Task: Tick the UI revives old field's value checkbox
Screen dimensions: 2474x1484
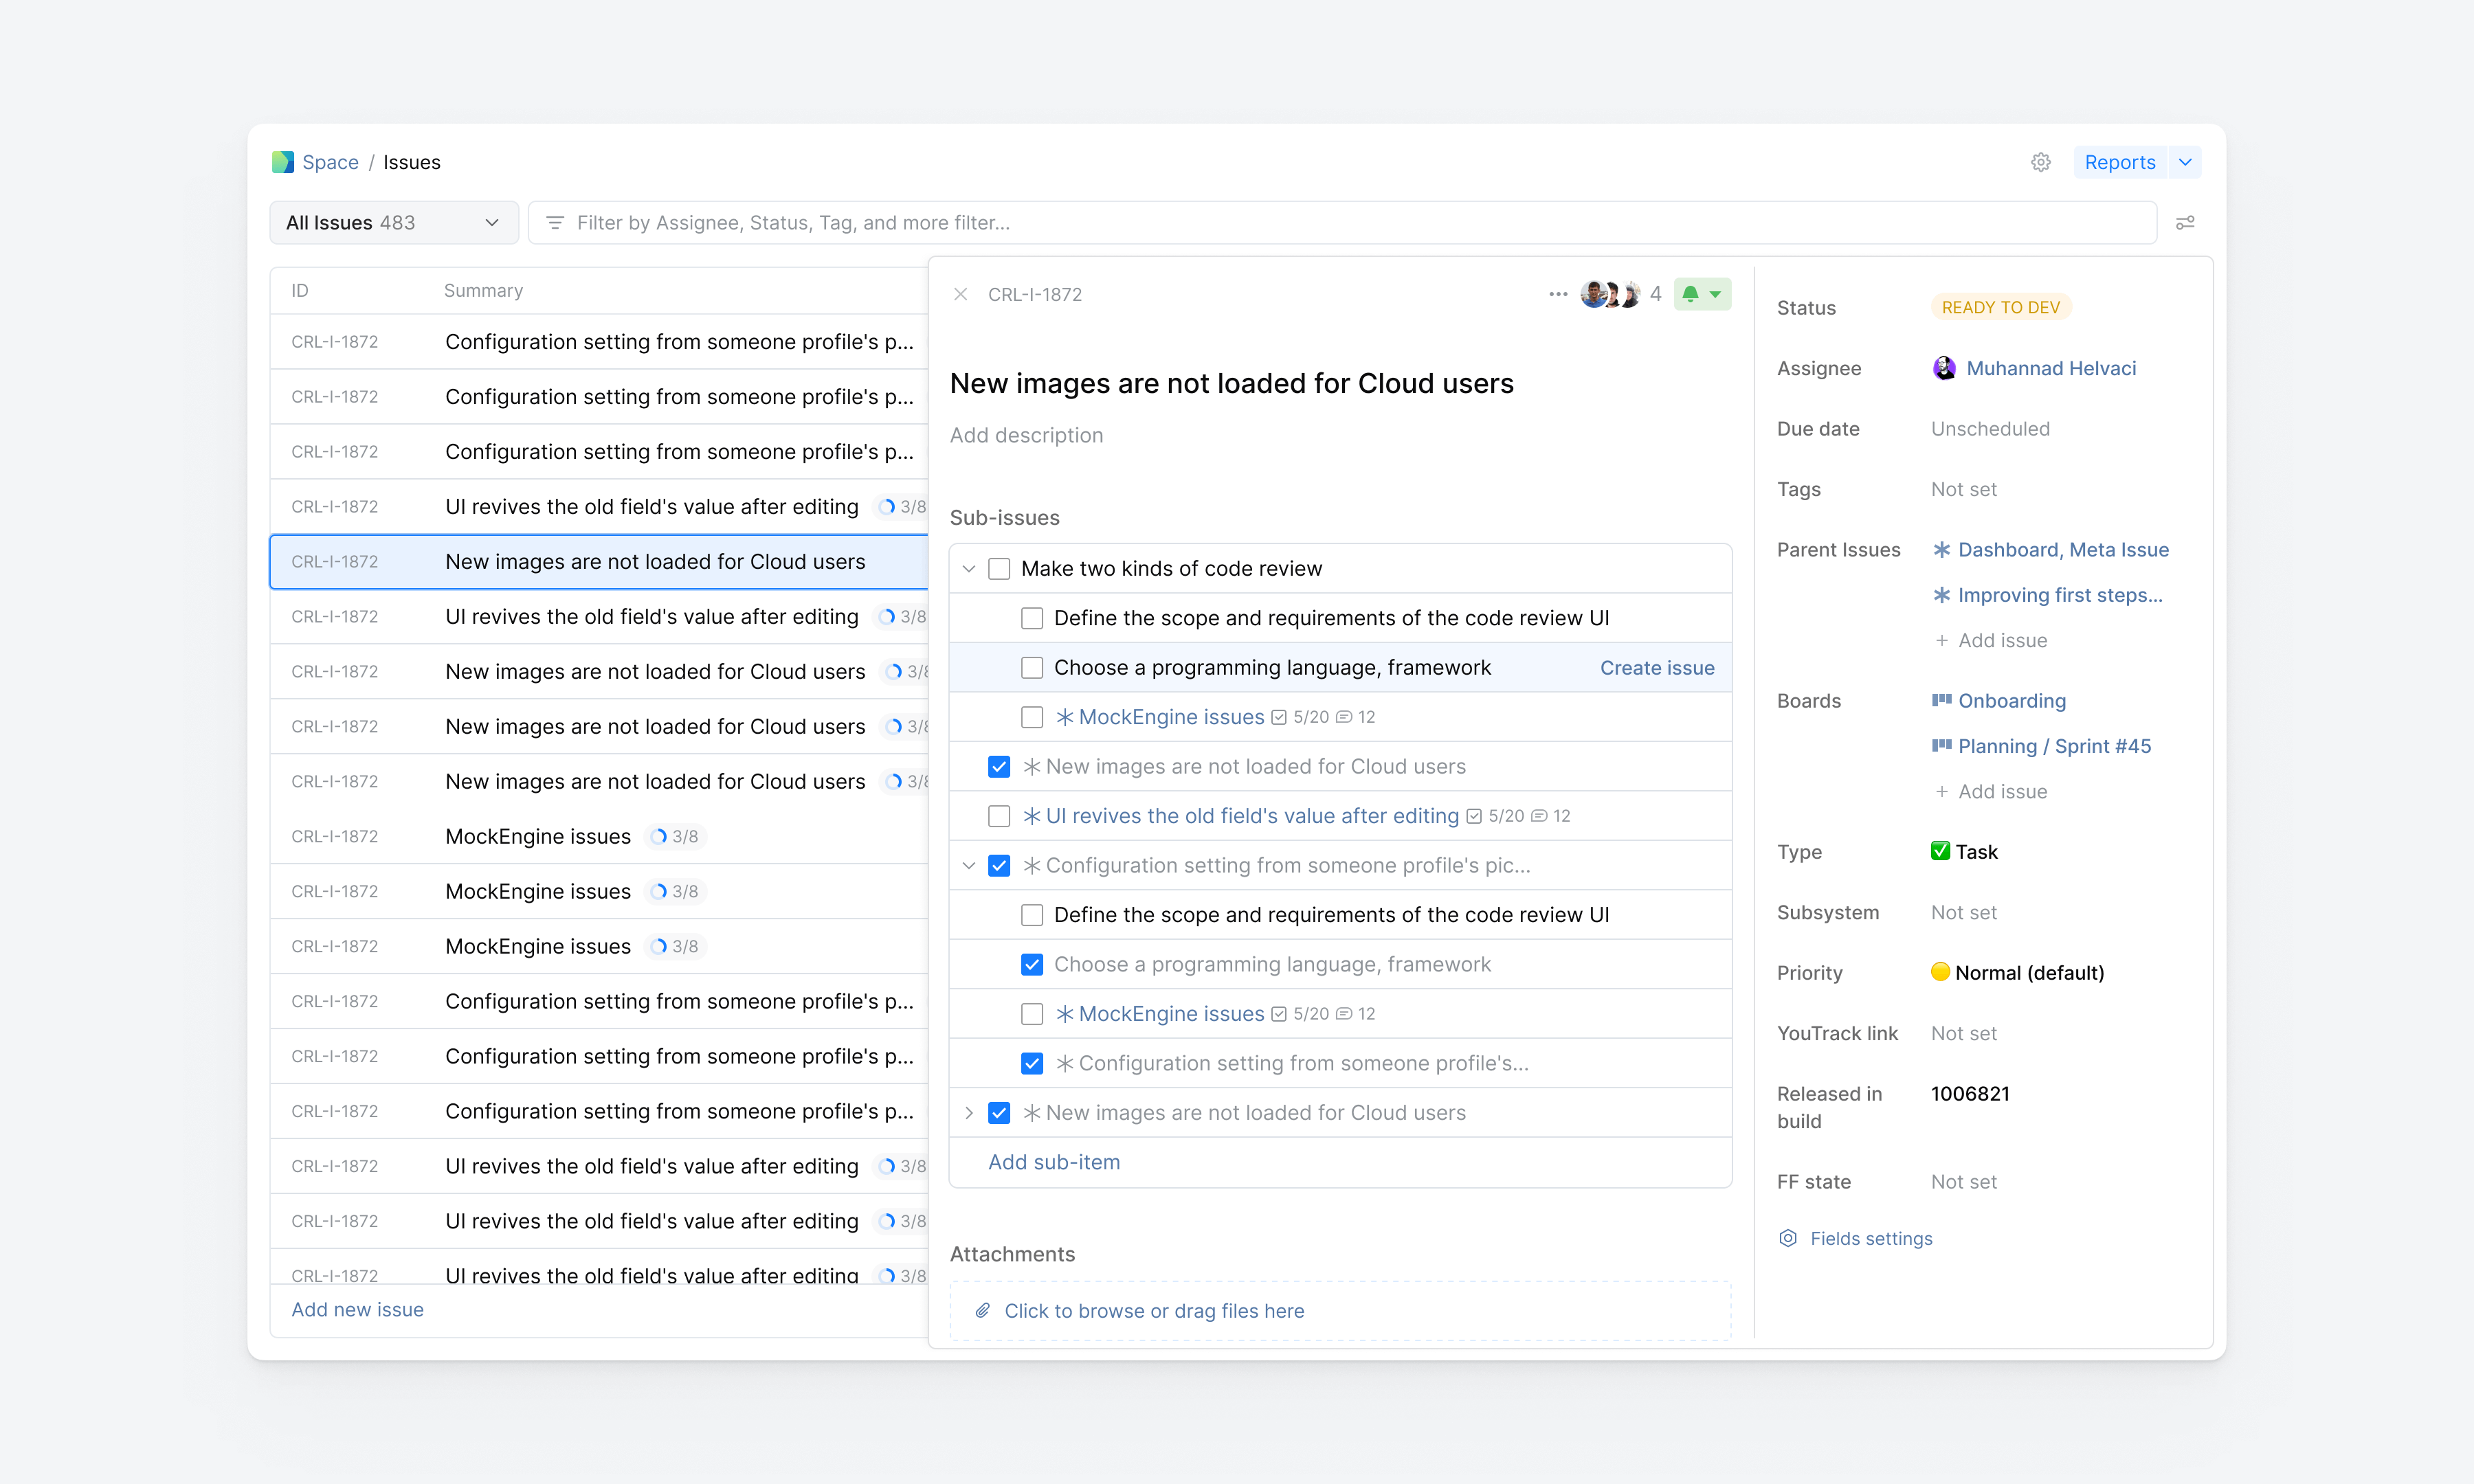Action: click(x=998, y=816)
